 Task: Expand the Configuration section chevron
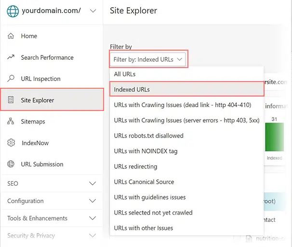tap(93, 201)
